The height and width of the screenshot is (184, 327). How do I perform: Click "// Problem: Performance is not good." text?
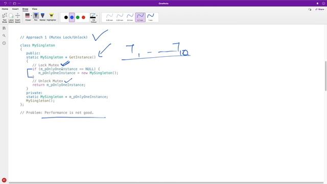click(x=57, y=112)
